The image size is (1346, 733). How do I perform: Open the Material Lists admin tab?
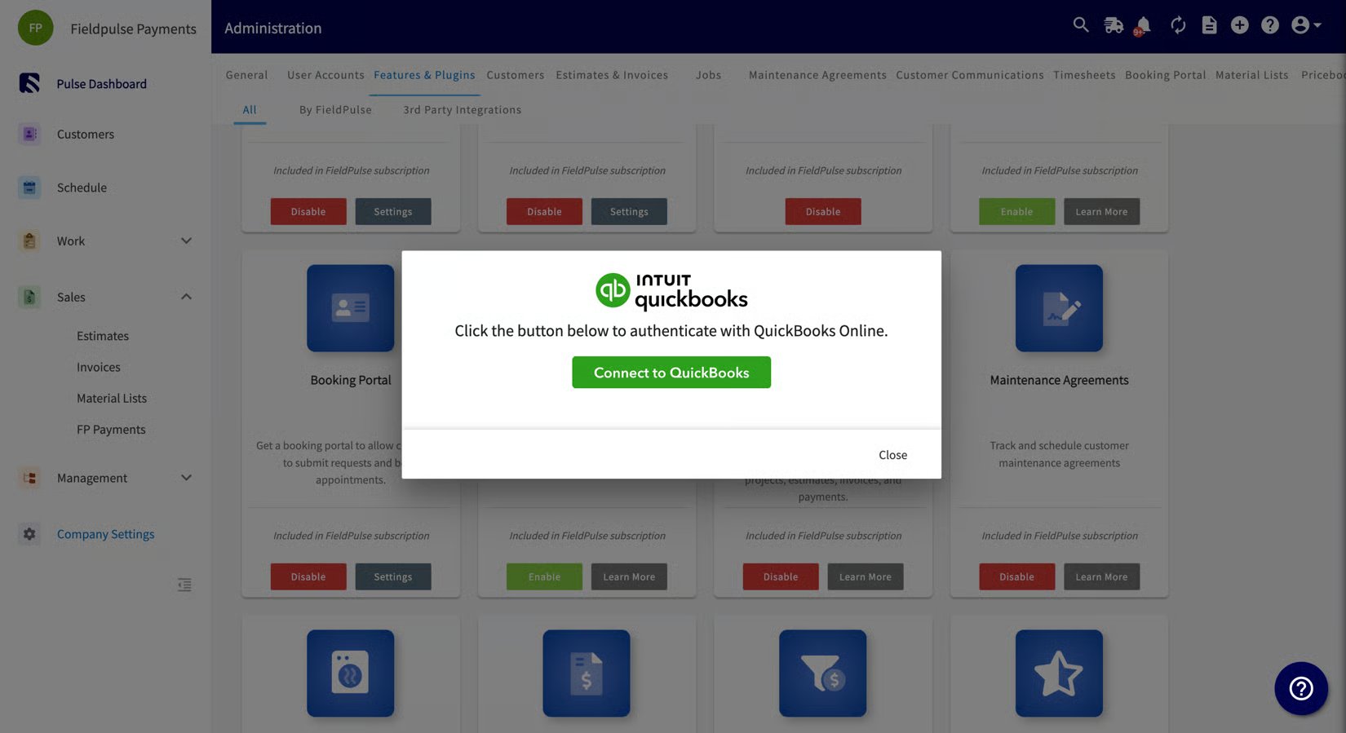(x=1251, y=75)
